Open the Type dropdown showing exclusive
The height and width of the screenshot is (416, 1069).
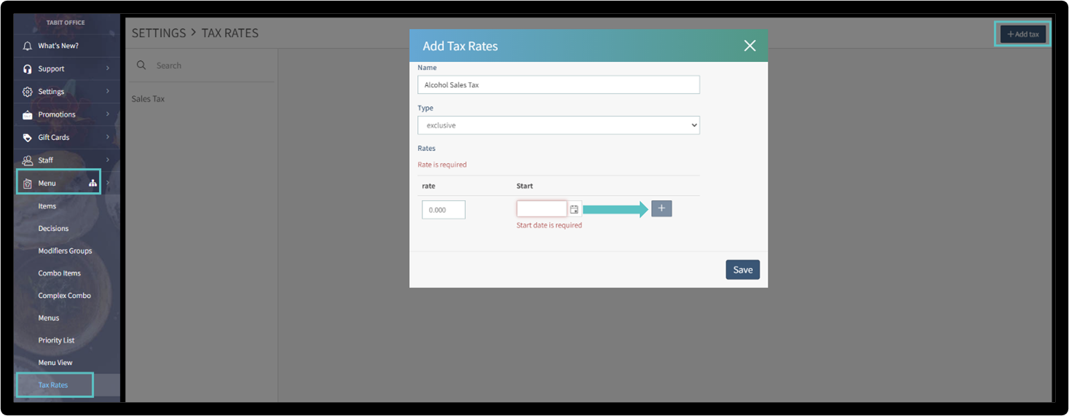(558, 125)
